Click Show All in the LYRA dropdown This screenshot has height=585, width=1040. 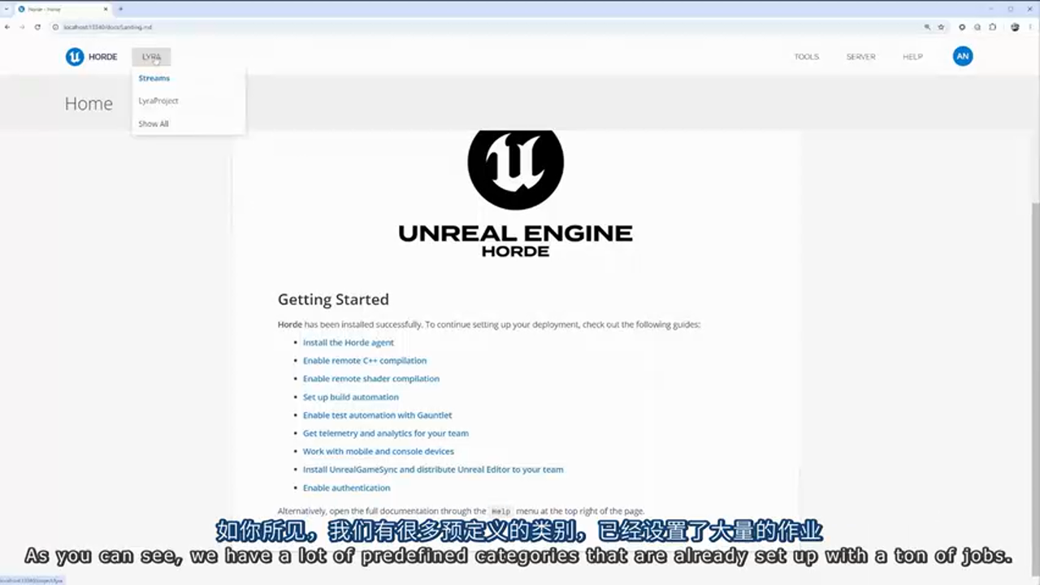point(153,123)
